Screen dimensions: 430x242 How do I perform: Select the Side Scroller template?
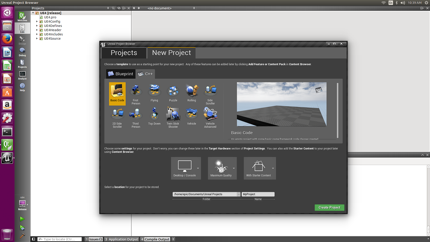pyautogui.click(x=210, y=94)
